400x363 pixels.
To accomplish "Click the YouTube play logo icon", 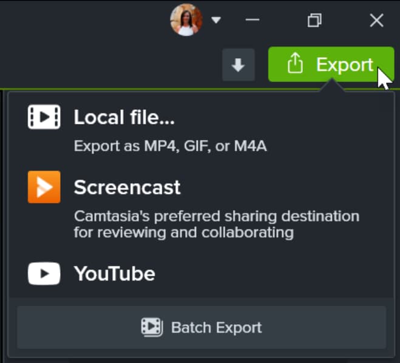I will (44, 274).
